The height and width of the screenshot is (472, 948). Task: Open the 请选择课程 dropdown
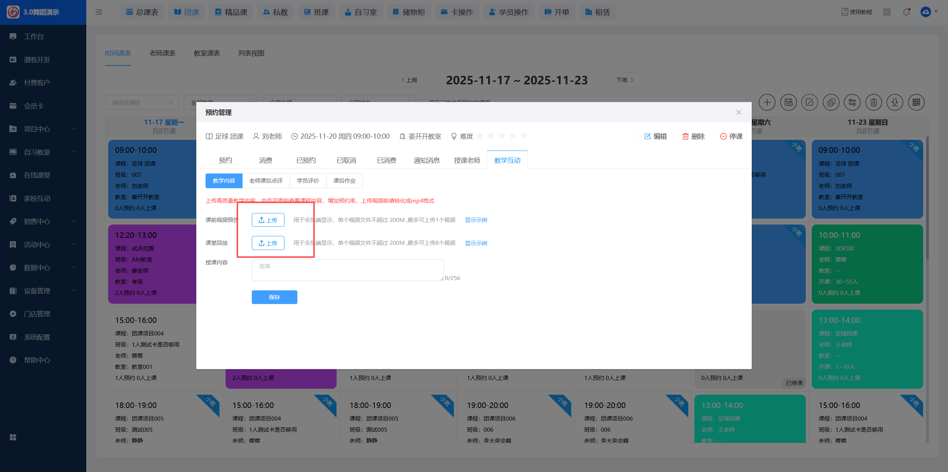coord(142,102)
